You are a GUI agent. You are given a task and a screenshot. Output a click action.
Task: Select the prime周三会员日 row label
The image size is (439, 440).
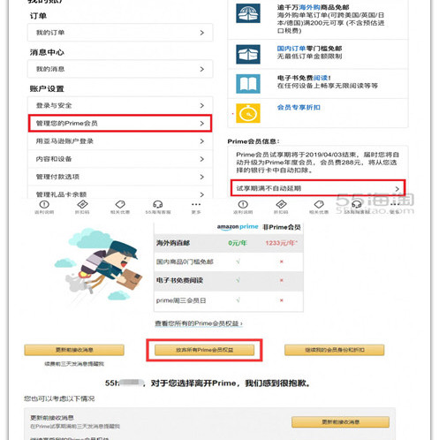(181, 300)
